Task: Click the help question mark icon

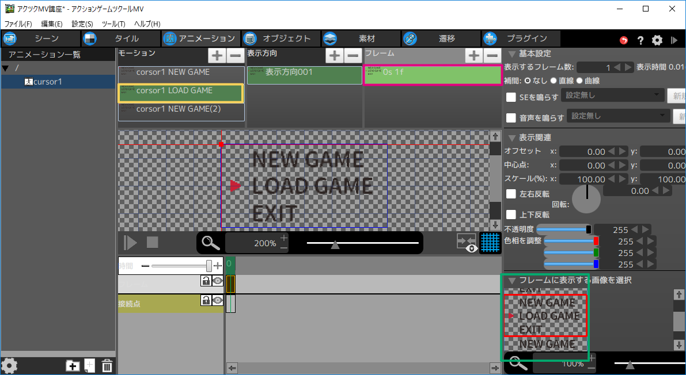Action: tap(640, 40)
